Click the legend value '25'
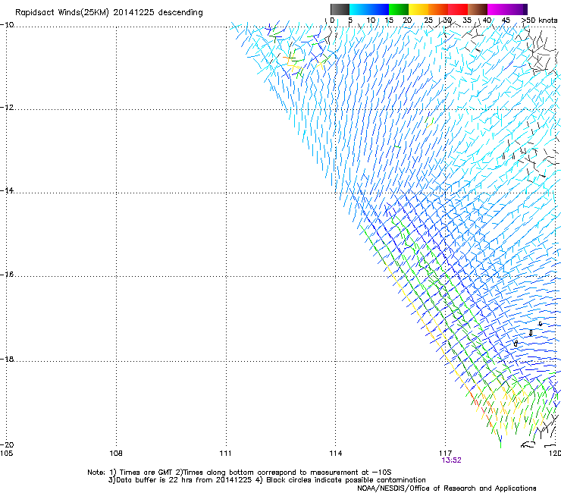561x493 pixels. (428, 20)
